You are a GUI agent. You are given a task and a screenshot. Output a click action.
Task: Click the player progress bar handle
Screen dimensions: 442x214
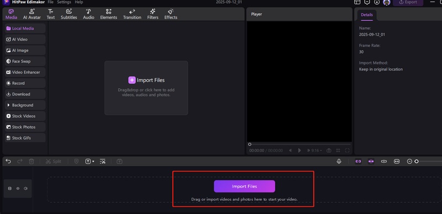[x=250, y=144]
